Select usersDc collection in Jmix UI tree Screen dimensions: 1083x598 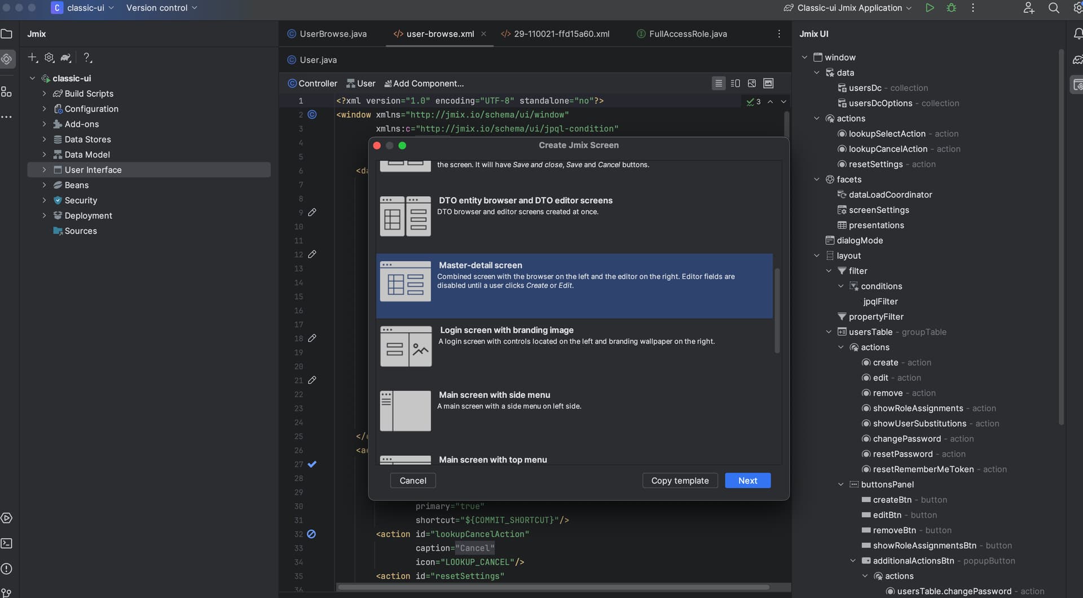pos(882,88)
